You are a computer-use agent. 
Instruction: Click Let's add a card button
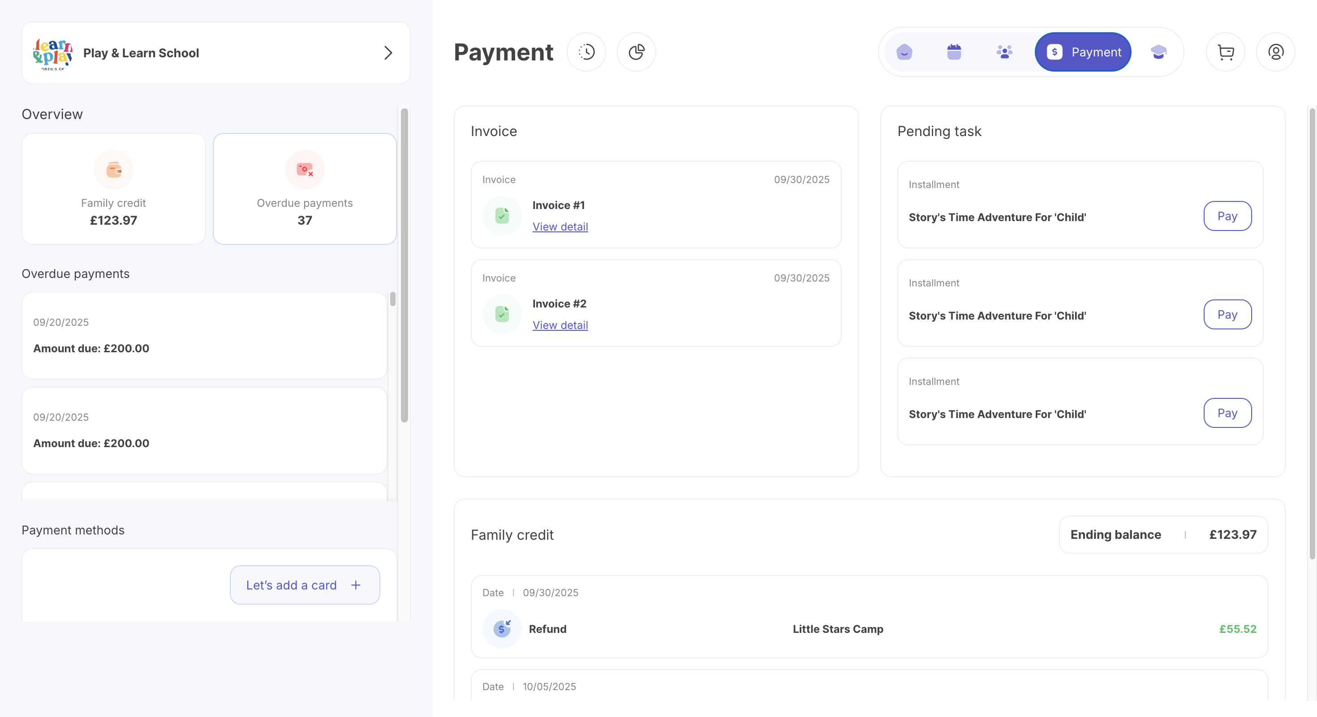305,585
